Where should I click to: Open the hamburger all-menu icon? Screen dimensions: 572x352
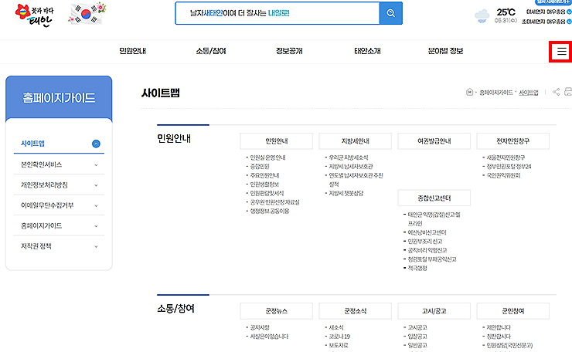pyautogui.click(x=561, y=52)
